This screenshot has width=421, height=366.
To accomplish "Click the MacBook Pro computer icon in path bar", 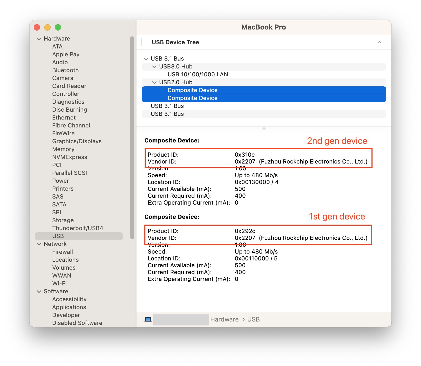I will pyautogui.click(x=148, y=319).
